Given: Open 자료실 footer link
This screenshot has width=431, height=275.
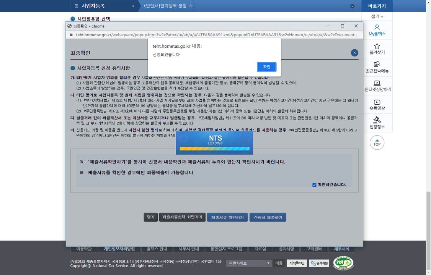Looking at the screenshot, I should coord(260,249).
